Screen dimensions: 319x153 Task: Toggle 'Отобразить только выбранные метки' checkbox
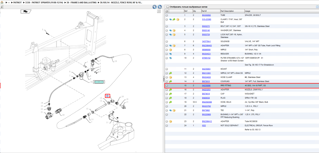pos(167,7)
